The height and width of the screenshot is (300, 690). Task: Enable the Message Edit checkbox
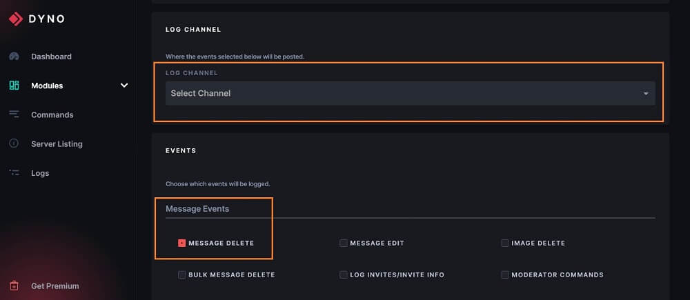click(343, 243)
